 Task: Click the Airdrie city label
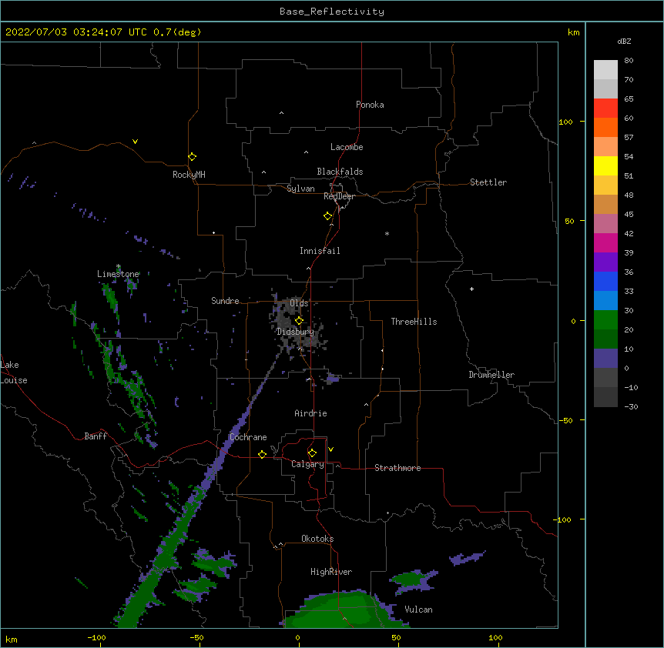click(x=310, y=413)
